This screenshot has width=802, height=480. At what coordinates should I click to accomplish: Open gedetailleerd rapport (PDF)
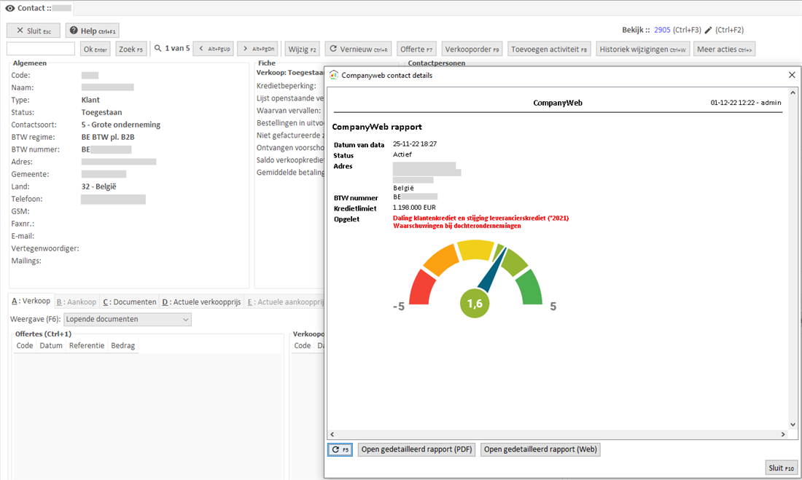(x=416, y=449)
